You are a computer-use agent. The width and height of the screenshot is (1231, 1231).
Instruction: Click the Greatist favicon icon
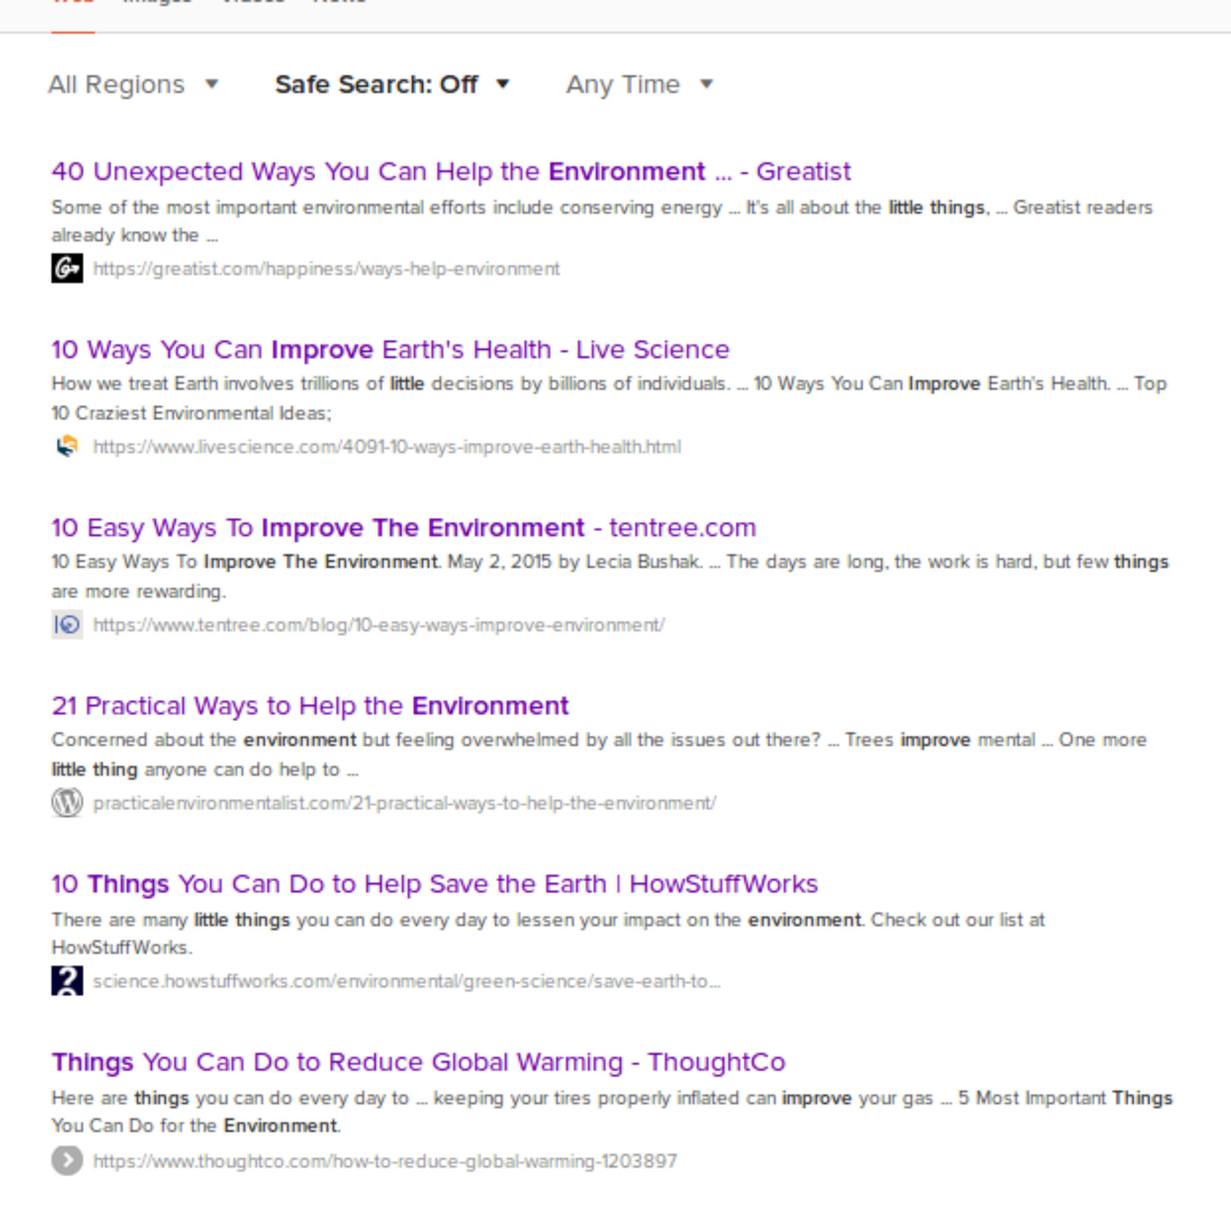coord(67,268)
